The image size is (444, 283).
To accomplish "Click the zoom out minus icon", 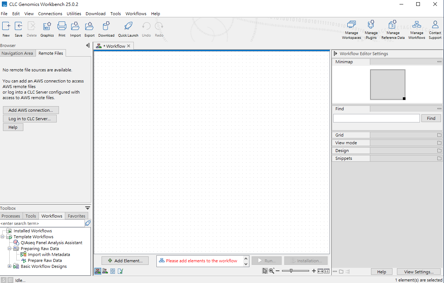I will point(278,271).
